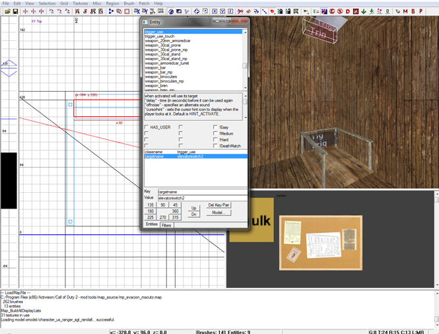This screenshot has width=439, height=334.
Task: Open the Region menu
Action: coord(112,3)
